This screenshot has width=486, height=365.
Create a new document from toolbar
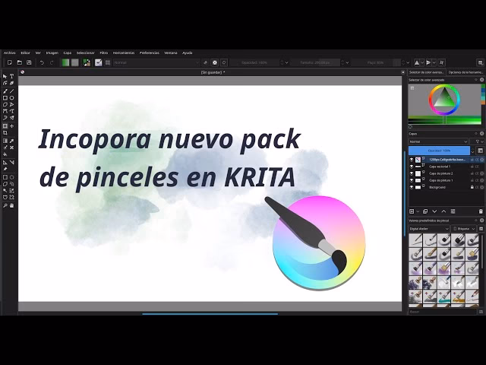(10, 62)
